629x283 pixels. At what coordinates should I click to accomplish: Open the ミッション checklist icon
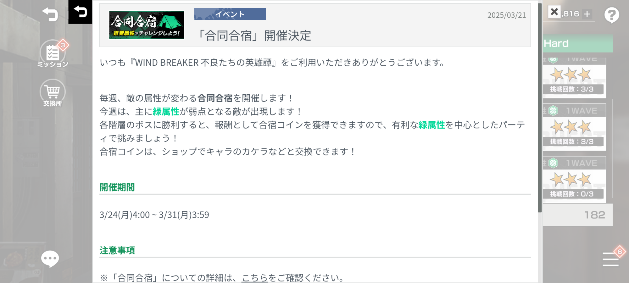[x=53, y=53]
